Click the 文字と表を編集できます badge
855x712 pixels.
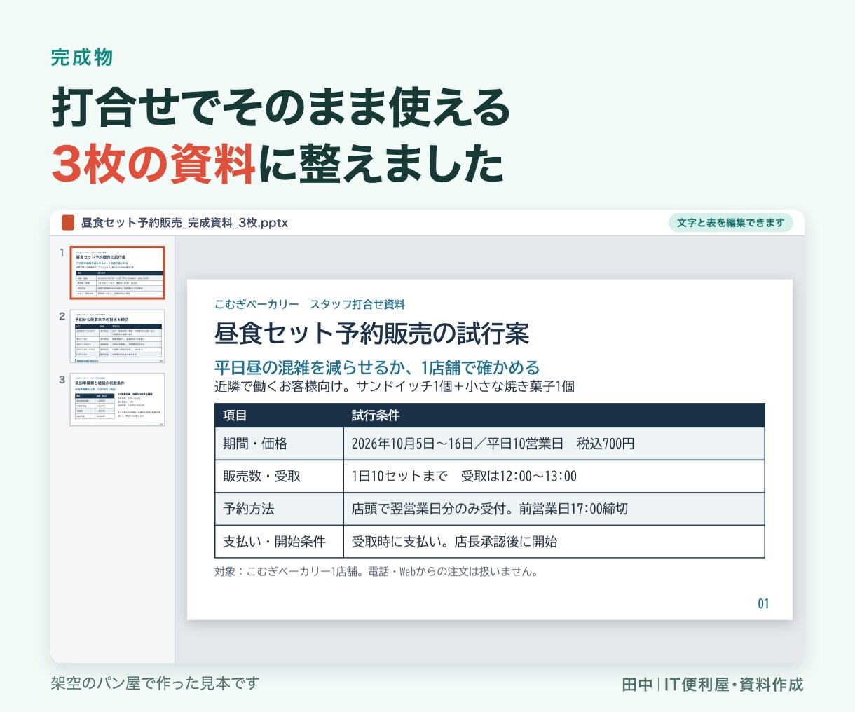[x=730, y=223]
